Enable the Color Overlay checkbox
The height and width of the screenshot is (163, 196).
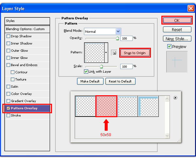pos(8,94)
